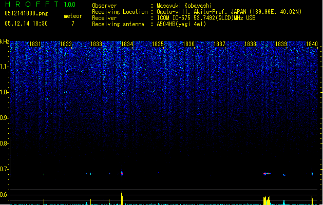Click the meteor echo near 1840
This screenshot has height=205, width=323.
click(x=312, y=174)
